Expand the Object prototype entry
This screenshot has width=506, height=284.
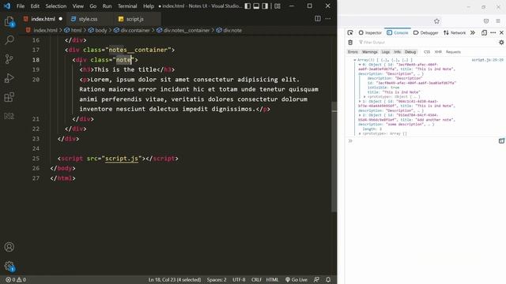click(x=364, y=96)
